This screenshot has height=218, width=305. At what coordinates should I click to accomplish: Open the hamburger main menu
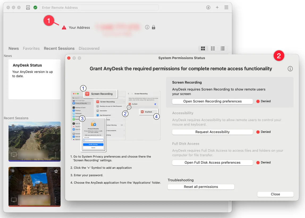pos(226,7)
